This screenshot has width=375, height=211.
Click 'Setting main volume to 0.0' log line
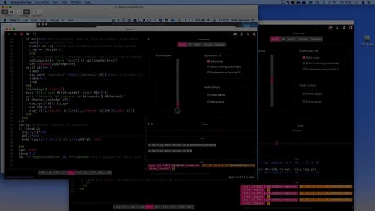169,151
